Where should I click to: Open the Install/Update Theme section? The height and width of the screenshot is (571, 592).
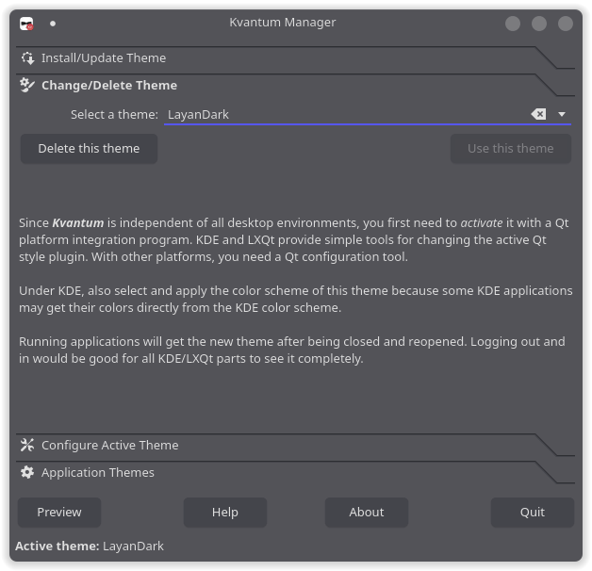coord(295,58)
